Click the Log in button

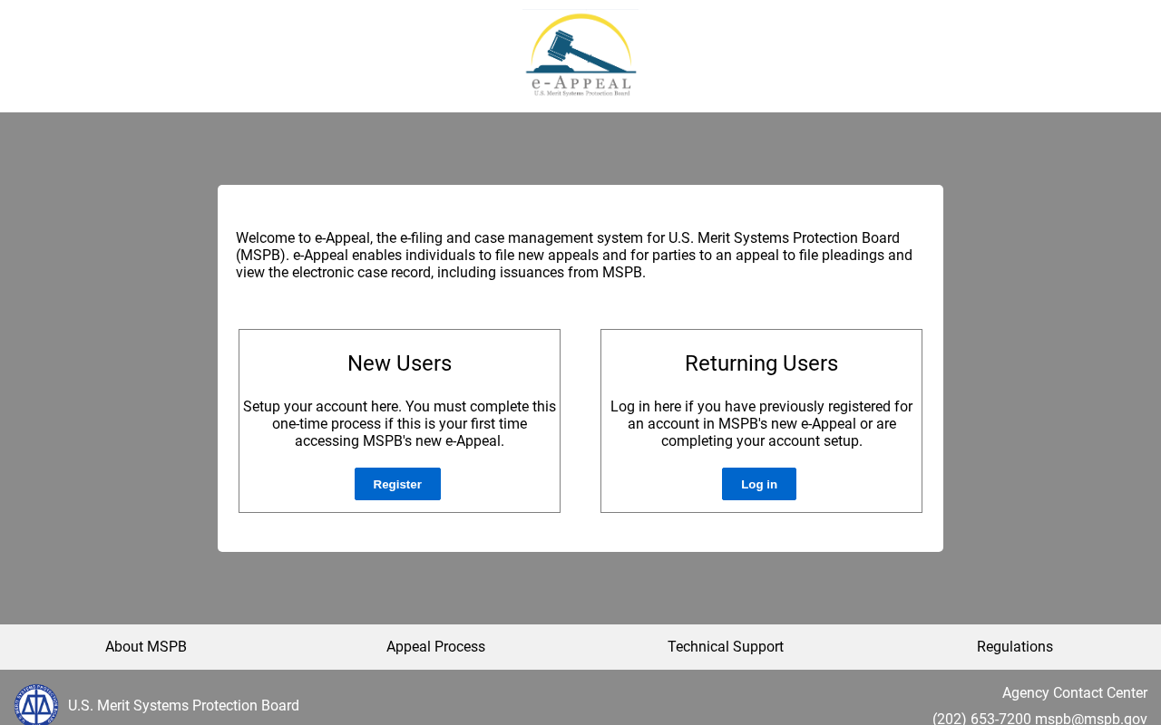759,484
